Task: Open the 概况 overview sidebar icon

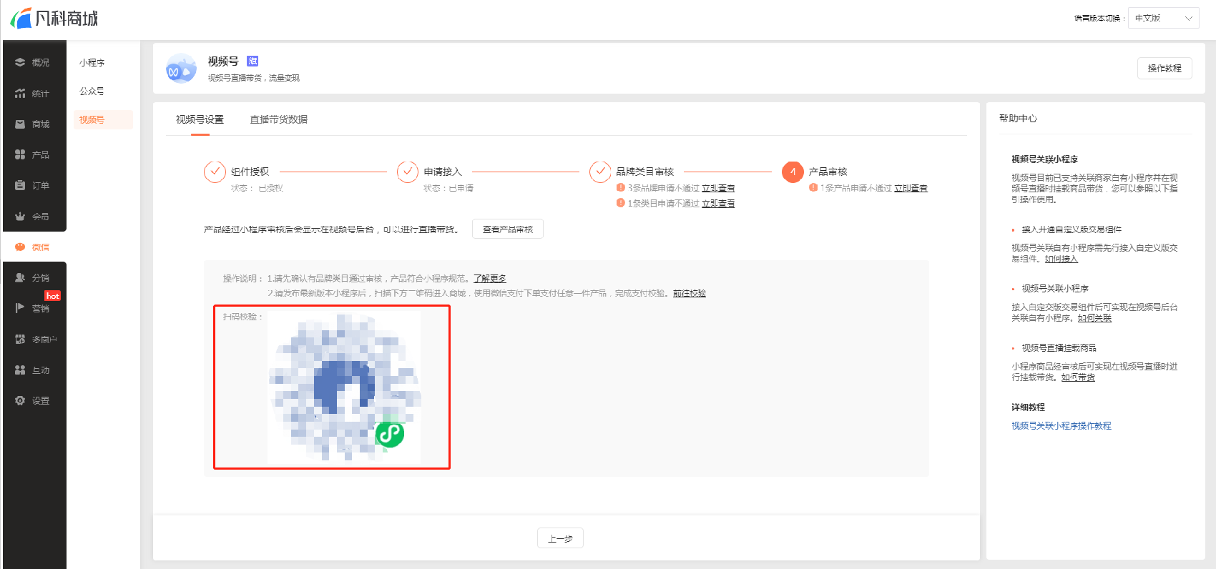Action: [20, 62]
